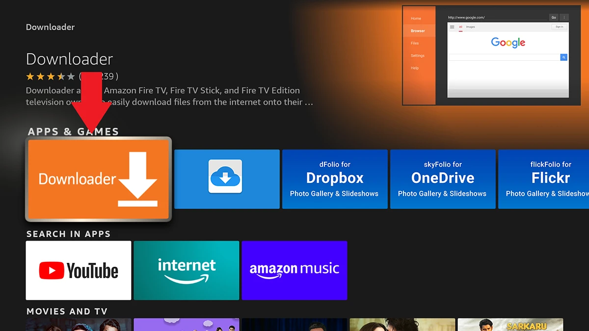Screen dimensions: 589x331
Task: Open the Amazon internet browser tile
Action: 187,270
